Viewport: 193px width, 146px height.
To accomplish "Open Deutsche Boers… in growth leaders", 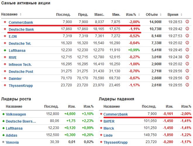I will coord(21,121).
